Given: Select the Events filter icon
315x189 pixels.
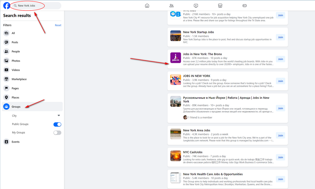Looking at the screenshot, I should coord(6,142).
